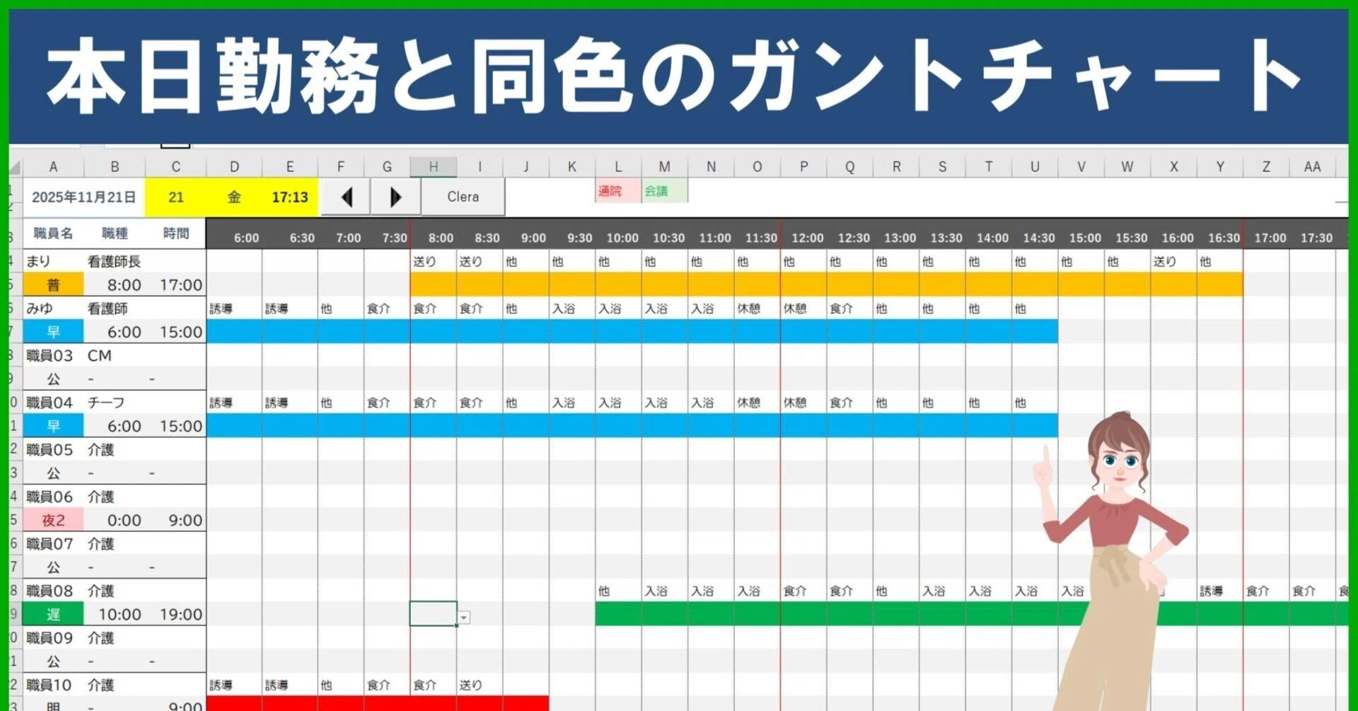The width and height of the screenshot is (1358, 711).
Task: Select staff name cell 職員05
Action: 53,449
